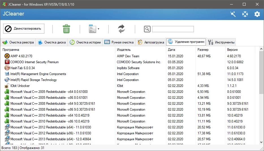Select Intel(R) Rapid Storage Technology entry
Screen dimensions: 264x151
(x=34, y=80)
